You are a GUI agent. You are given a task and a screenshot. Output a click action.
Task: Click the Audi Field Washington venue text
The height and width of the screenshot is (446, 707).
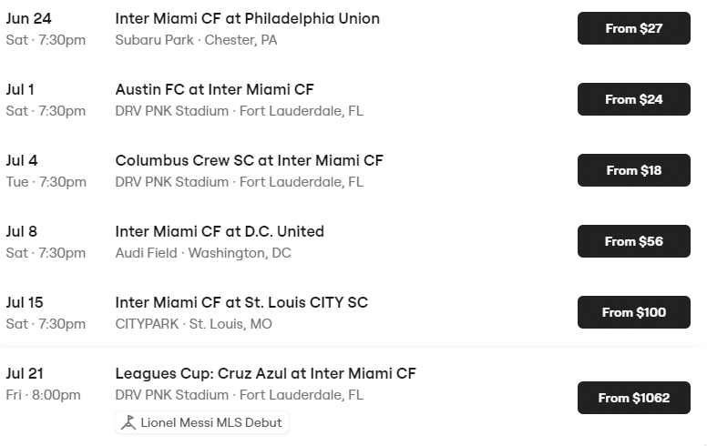(x=202, y=253)
